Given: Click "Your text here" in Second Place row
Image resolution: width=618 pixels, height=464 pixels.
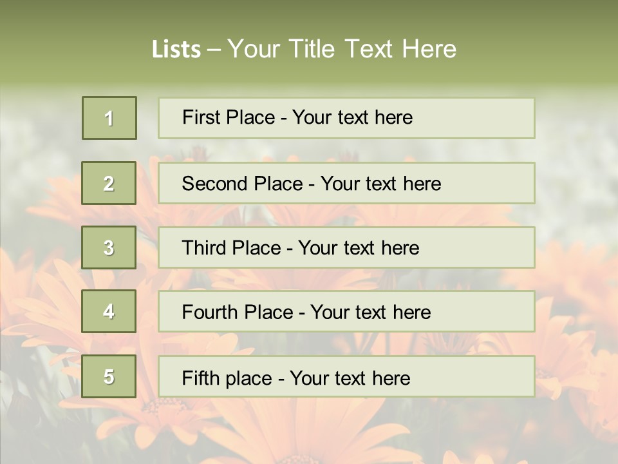Looking at the screenshot, I should point(381,184).
